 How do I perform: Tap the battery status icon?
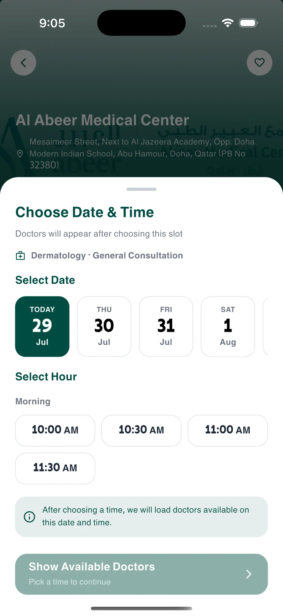[248, 23]
